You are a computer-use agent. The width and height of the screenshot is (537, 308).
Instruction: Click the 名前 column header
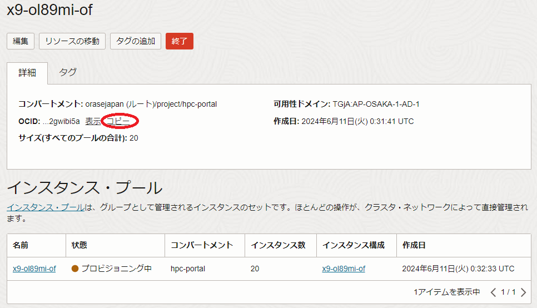coord(21,245)
